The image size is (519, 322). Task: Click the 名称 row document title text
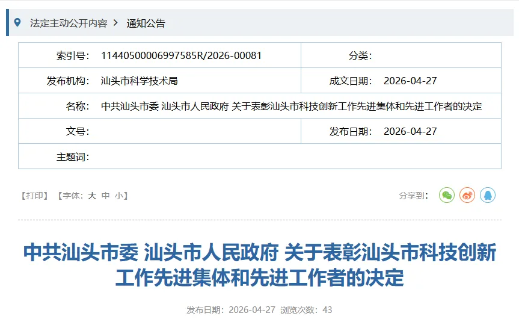(x=291, y=106)
